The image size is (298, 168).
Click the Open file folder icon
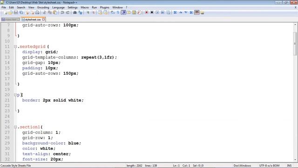tap(10, 13)
